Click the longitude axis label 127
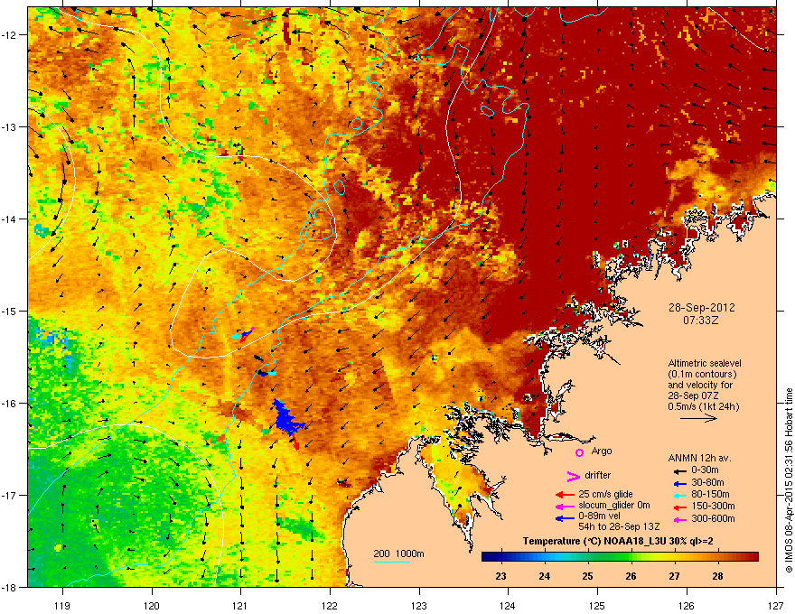The height and width of the screenshot is (614, 795). click(x=776, y=605)
